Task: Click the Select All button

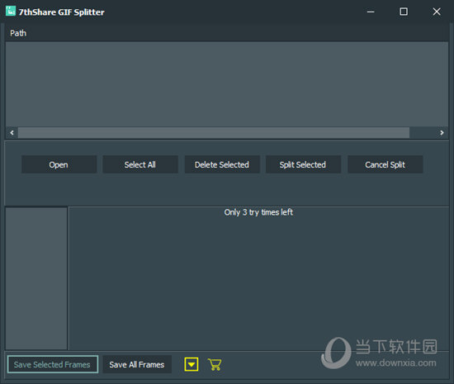Action: click(140, 164)
